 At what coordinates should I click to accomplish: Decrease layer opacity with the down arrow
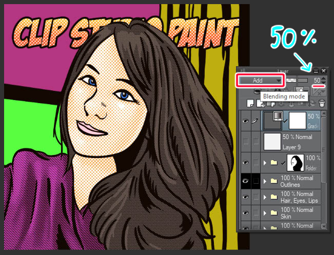coord(323,82)
